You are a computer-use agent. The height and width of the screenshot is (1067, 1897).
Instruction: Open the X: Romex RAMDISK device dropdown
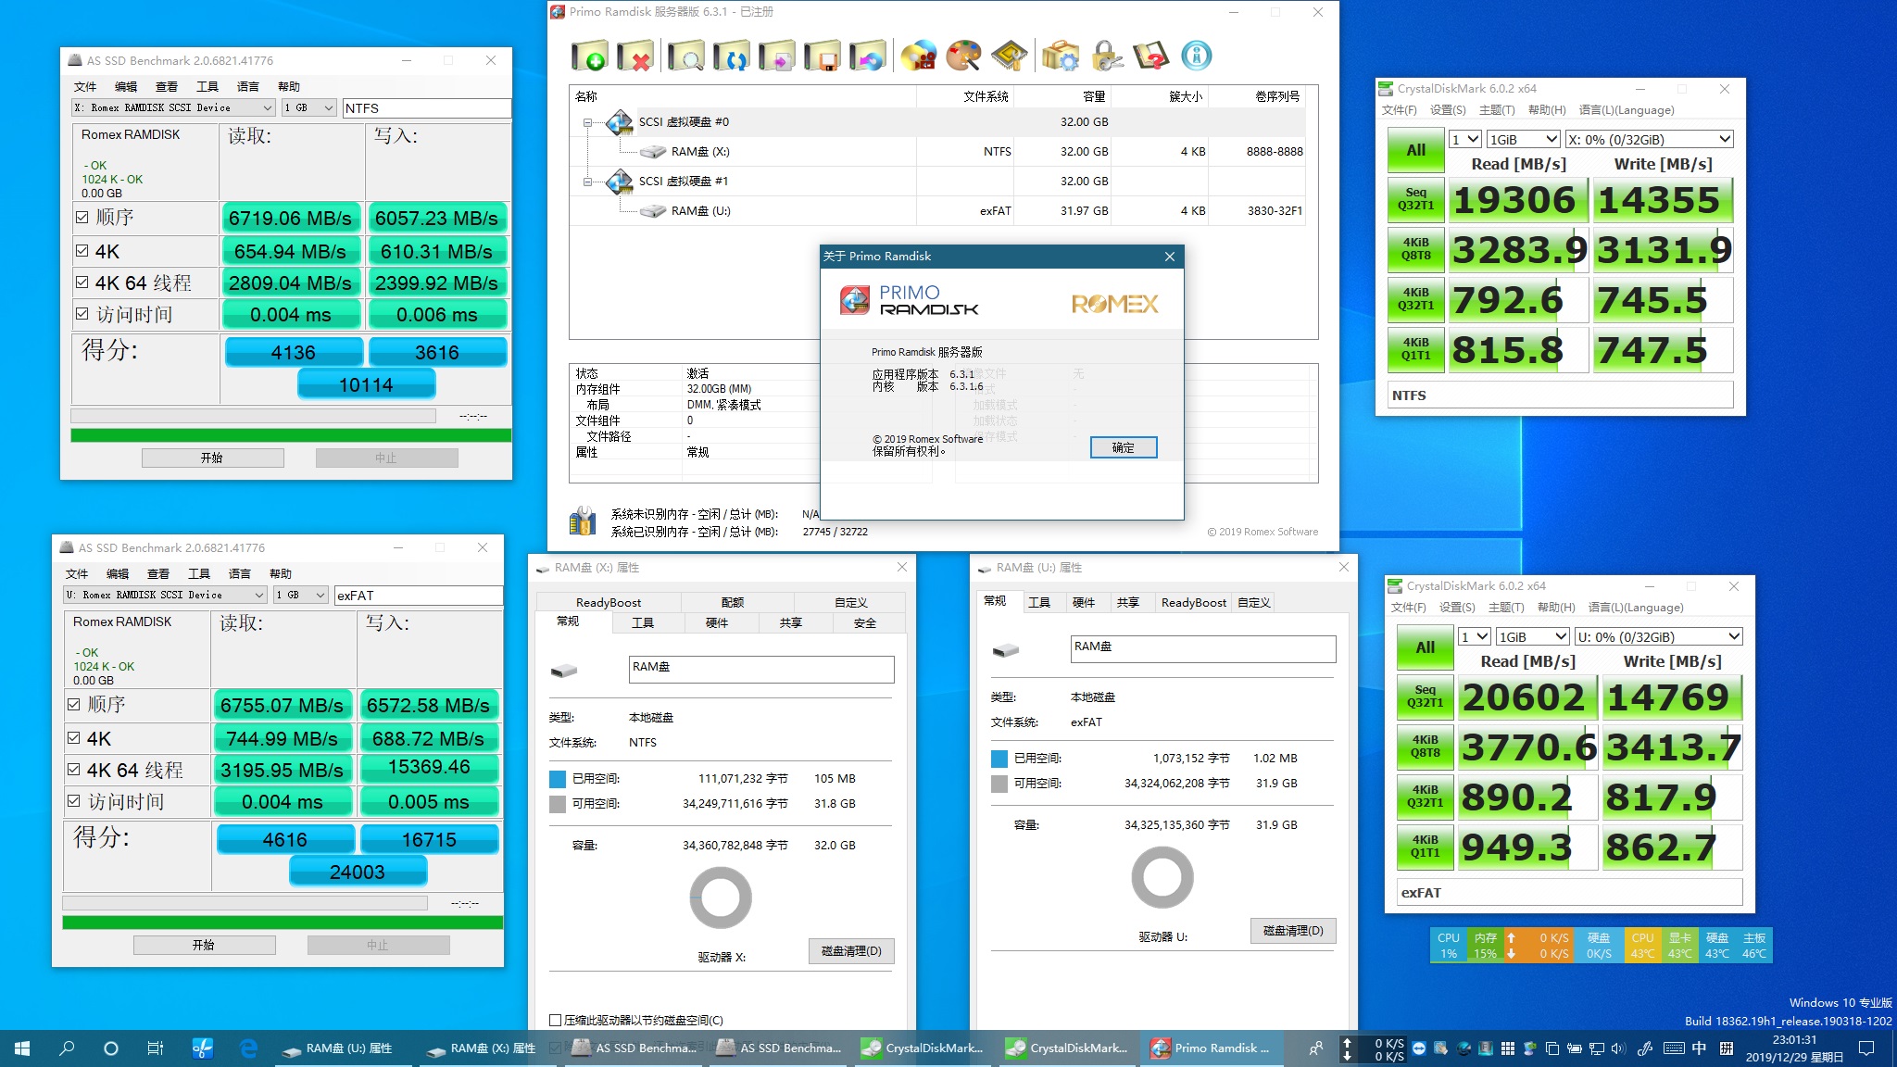[x=173, y=108]
